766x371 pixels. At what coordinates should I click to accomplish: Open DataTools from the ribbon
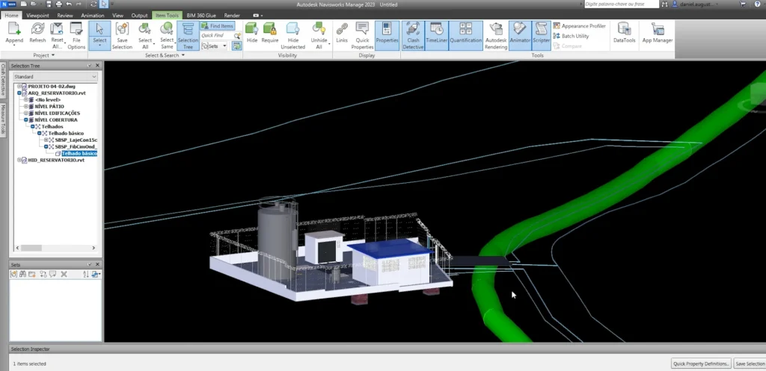(624, 34)
